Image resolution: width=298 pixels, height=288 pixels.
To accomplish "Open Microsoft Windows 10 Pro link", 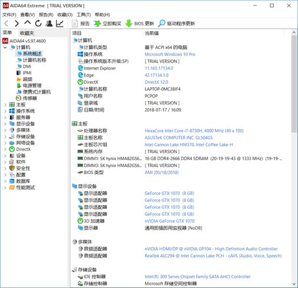I will point(170,54).
